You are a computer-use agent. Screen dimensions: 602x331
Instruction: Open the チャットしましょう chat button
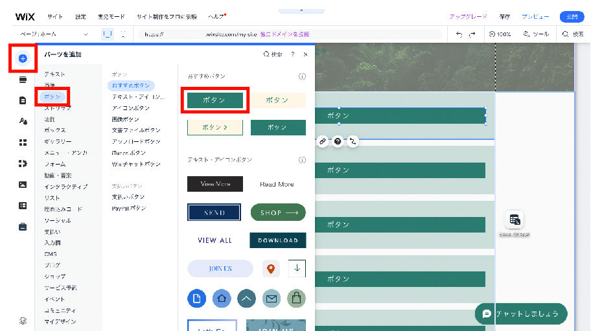(x=521, y=314)
